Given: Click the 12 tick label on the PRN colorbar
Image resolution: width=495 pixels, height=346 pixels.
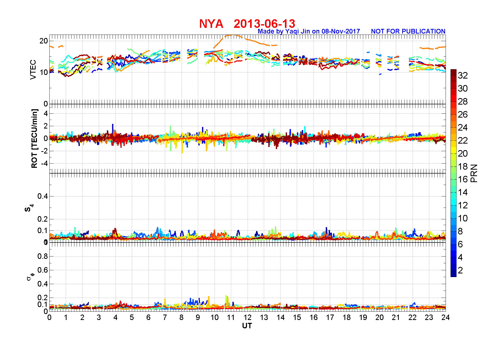Looking at the screenshot, I should point(463,205).
